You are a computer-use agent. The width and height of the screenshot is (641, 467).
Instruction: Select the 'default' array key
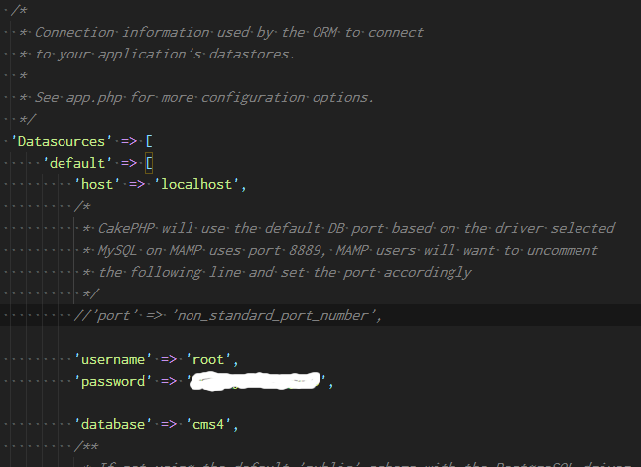(x=77, y=163)
